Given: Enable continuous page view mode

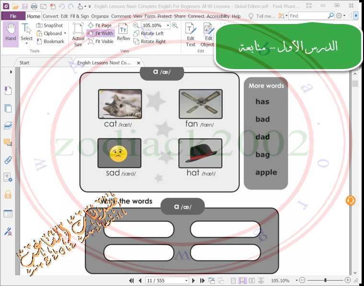Looking at the screenshot, I should (x=242, y=281).
